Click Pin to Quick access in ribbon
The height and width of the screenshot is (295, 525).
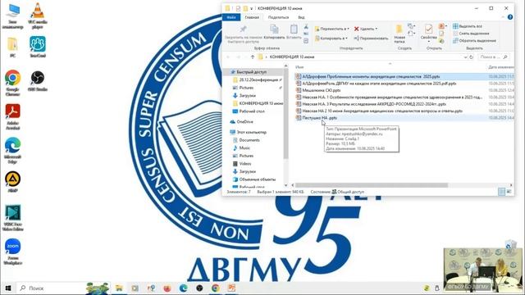pyautogui.click(x=243, y=34)
